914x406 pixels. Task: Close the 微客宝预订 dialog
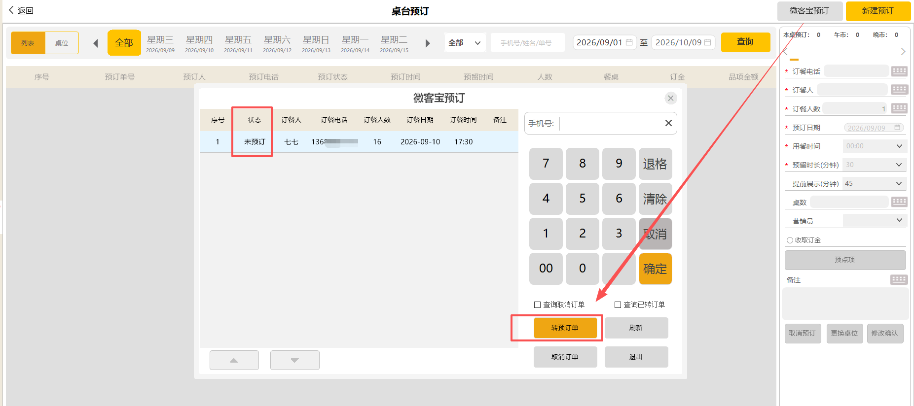tap(670, 98)
